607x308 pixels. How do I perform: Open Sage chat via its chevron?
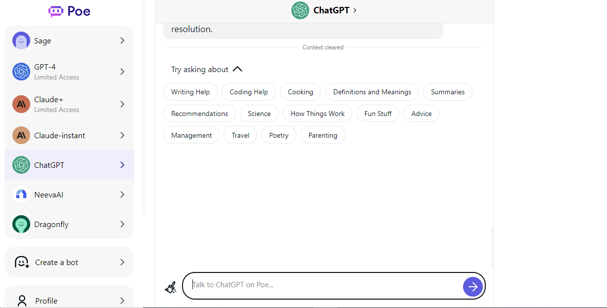click(x=122, y=40)
